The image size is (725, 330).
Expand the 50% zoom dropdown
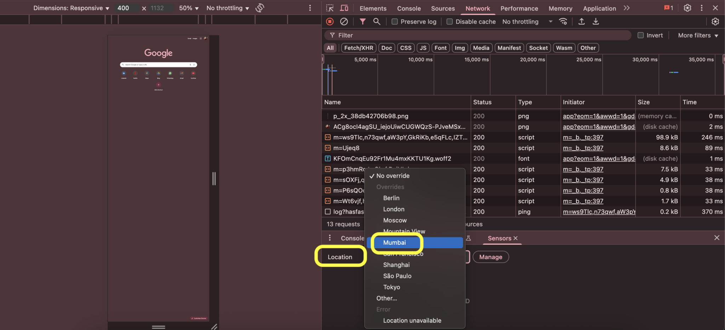tap(189, 8)
